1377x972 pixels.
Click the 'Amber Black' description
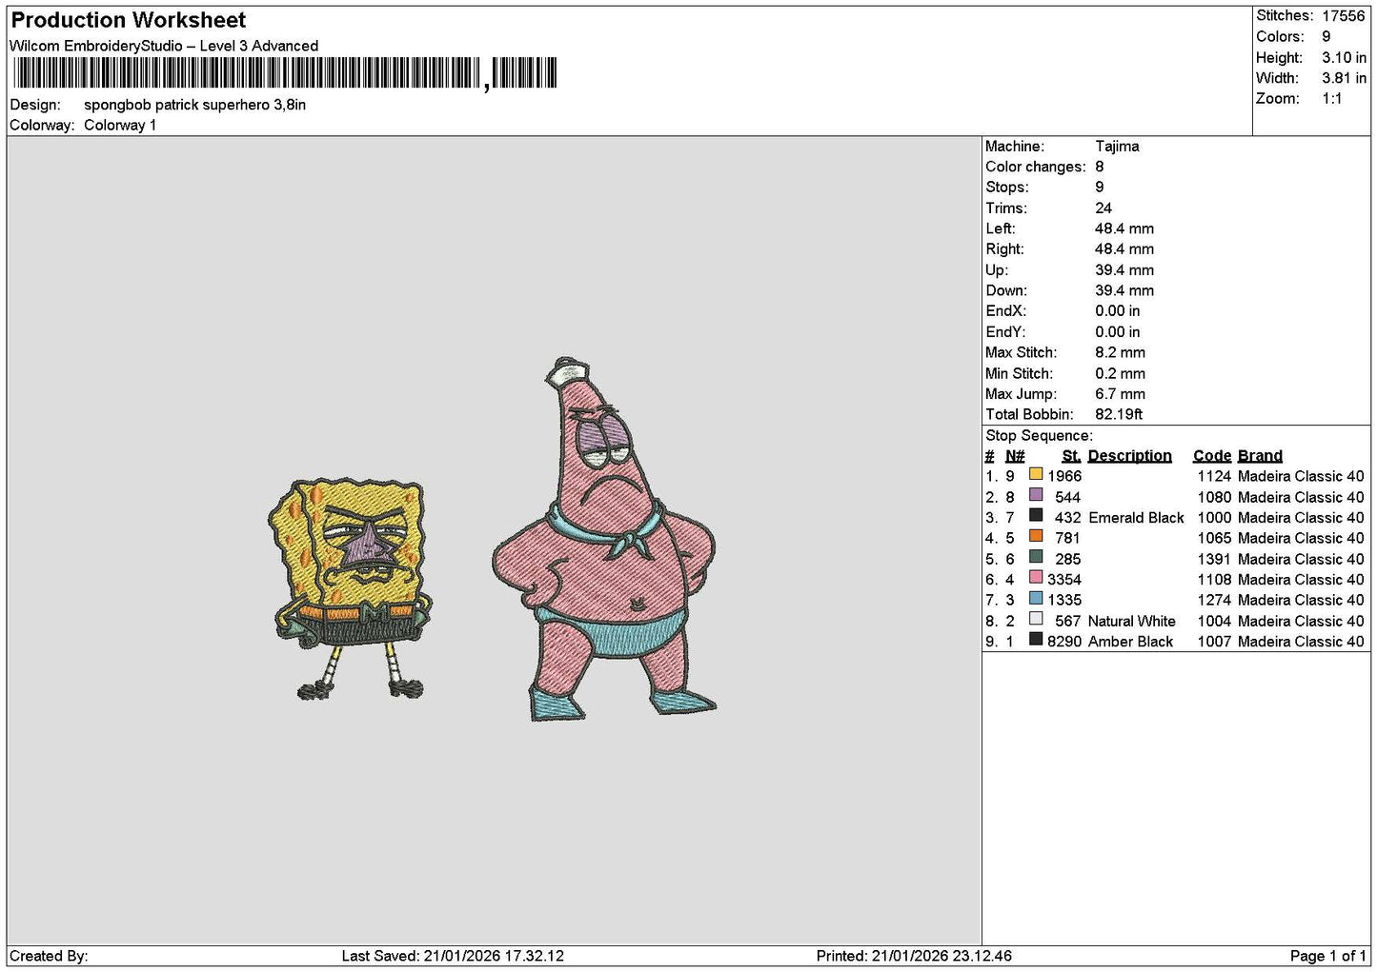point(1130,642)
